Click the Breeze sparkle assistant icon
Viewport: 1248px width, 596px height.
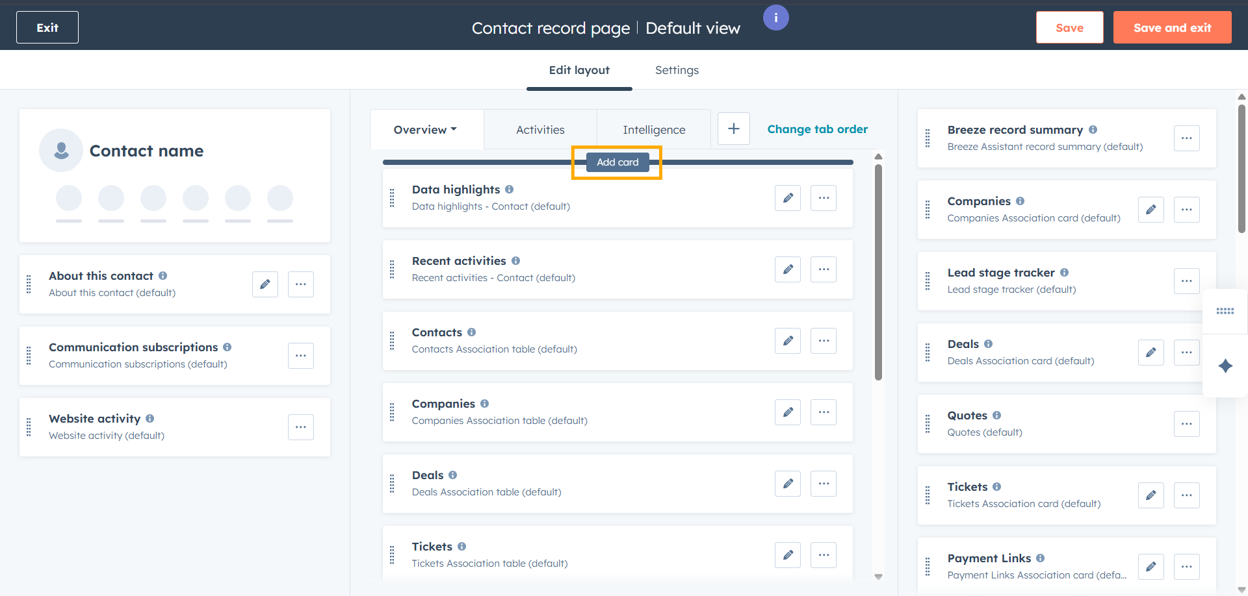(1225, 366)
